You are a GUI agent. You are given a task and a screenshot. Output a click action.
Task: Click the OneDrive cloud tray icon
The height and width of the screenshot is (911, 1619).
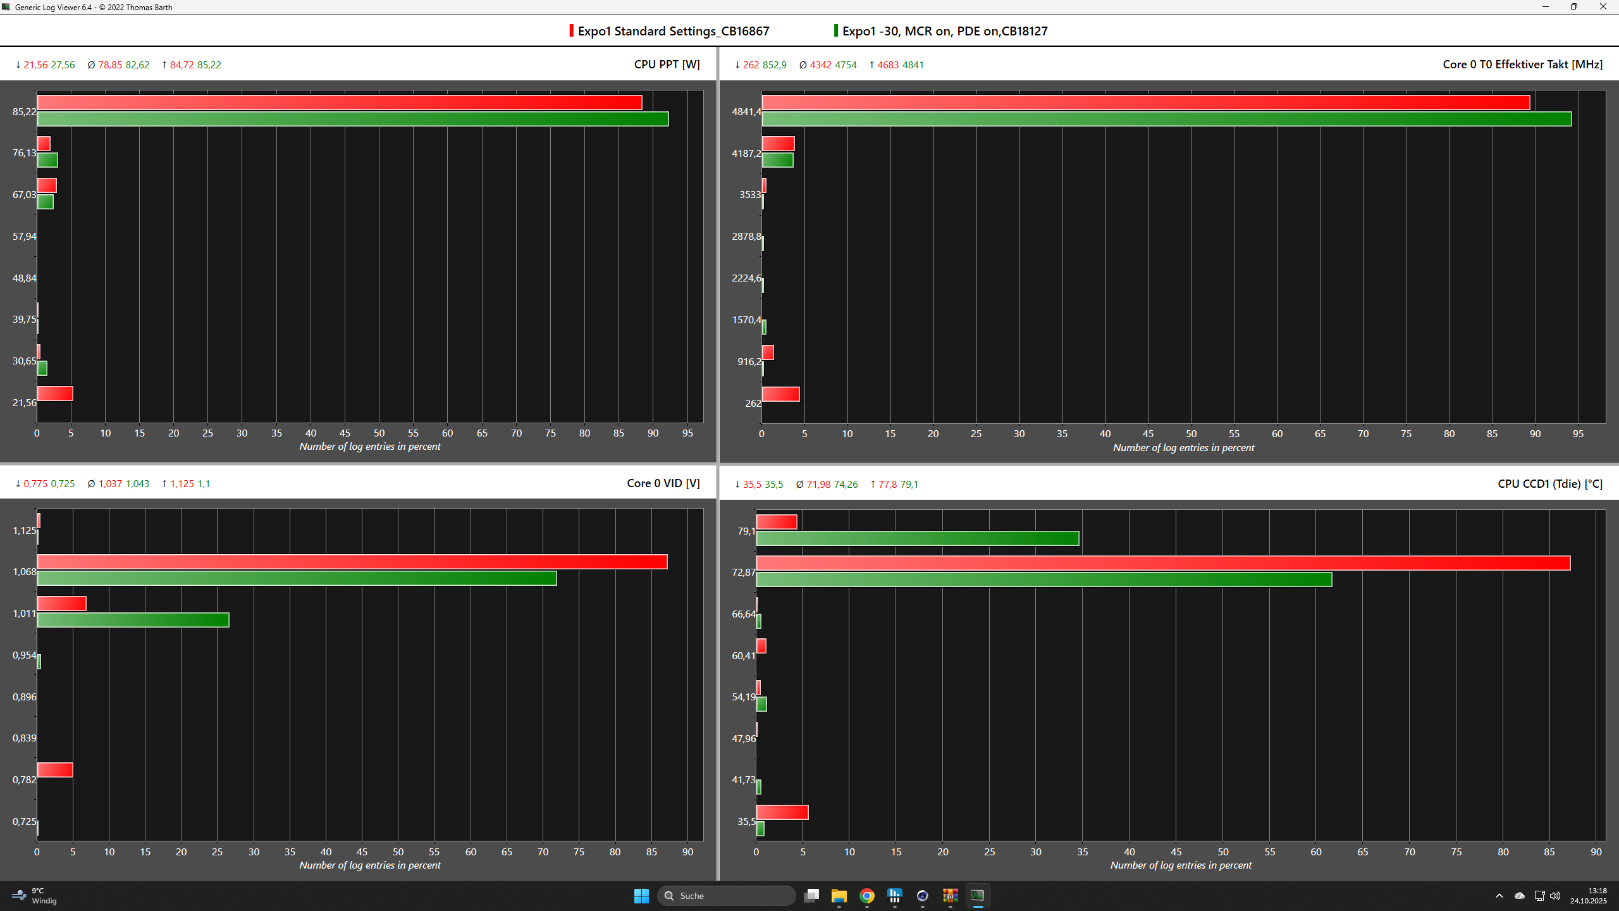click(1520, 895)
